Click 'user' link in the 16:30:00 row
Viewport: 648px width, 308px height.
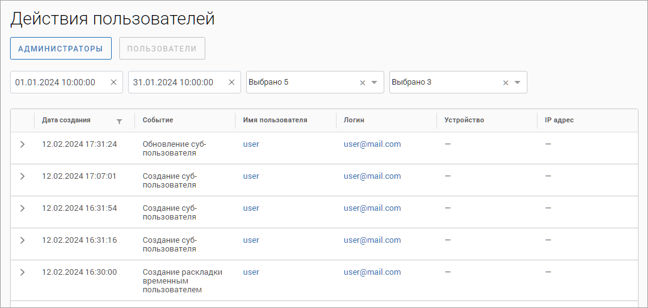pyautogui.click(x=251, y=272)
